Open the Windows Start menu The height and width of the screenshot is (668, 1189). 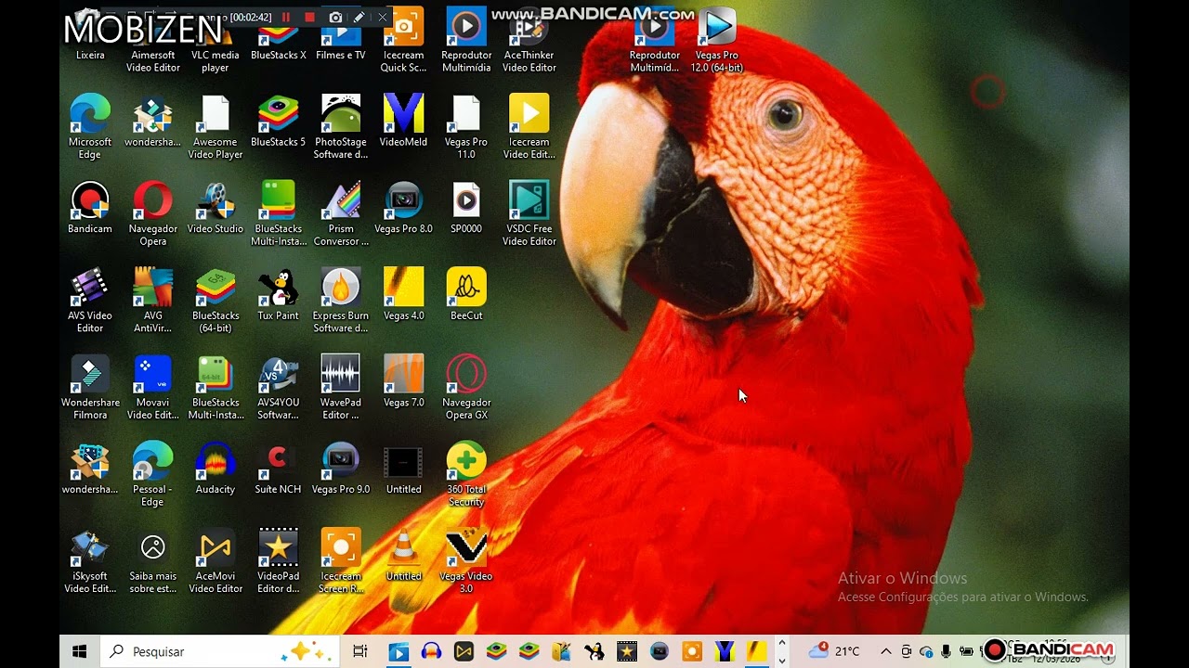click(80, 651)
